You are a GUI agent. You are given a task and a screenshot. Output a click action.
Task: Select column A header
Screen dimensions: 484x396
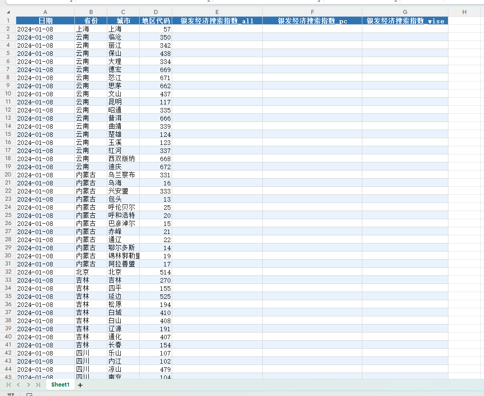click(45, 12)
